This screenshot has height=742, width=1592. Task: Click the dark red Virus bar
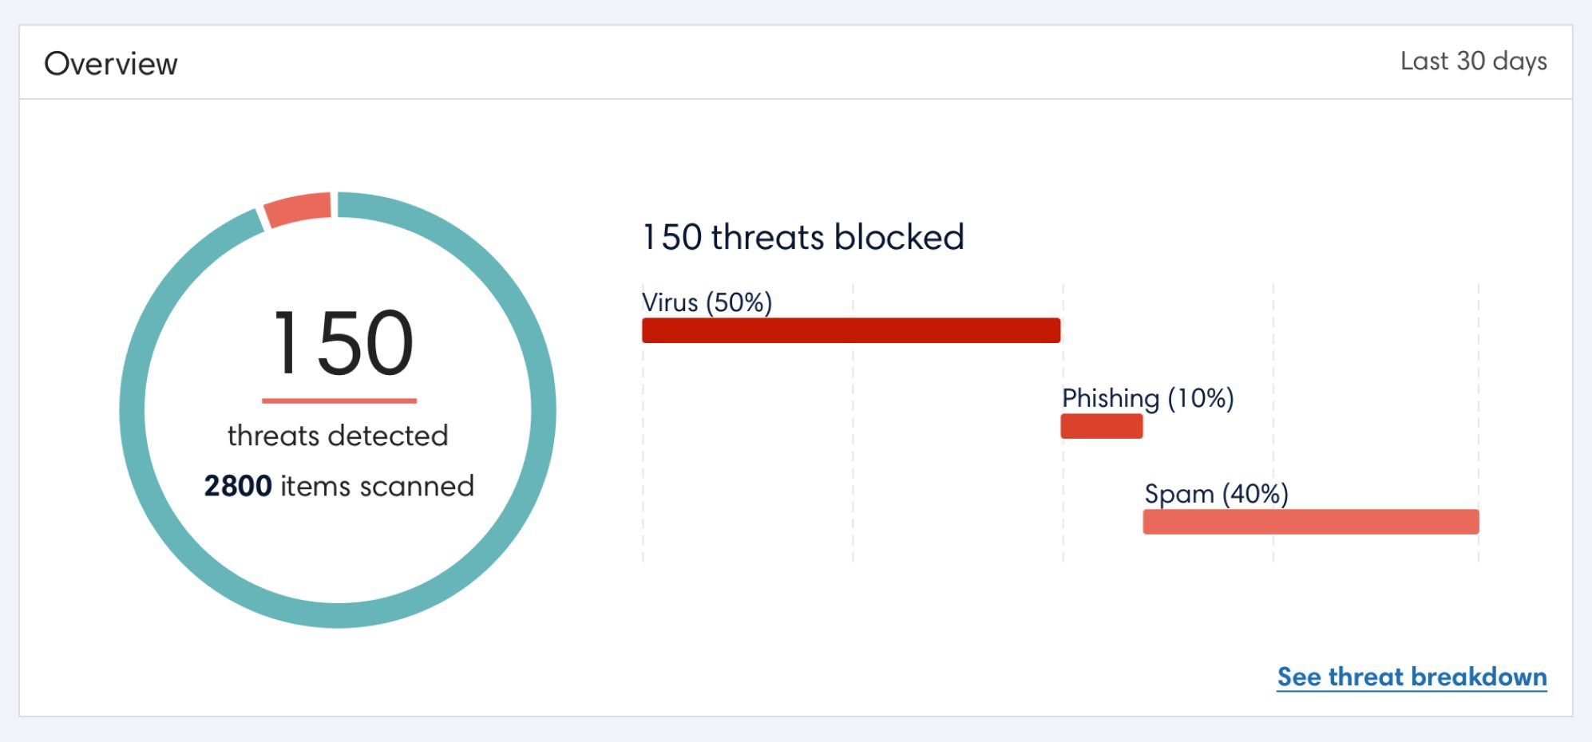[850, 330]
